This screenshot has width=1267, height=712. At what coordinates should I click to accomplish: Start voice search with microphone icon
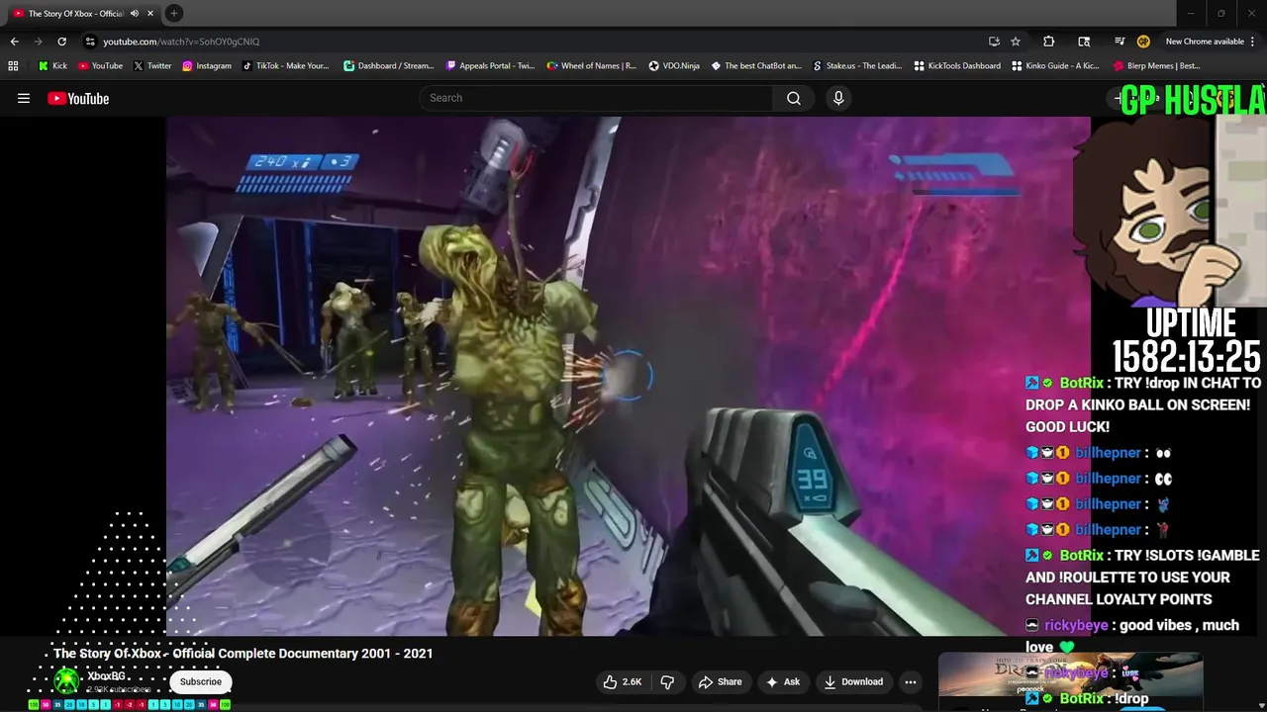pos(838,98)
